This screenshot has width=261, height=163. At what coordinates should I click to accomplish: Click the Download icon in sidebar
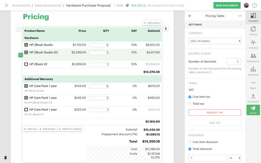click(x=253, y=98)
